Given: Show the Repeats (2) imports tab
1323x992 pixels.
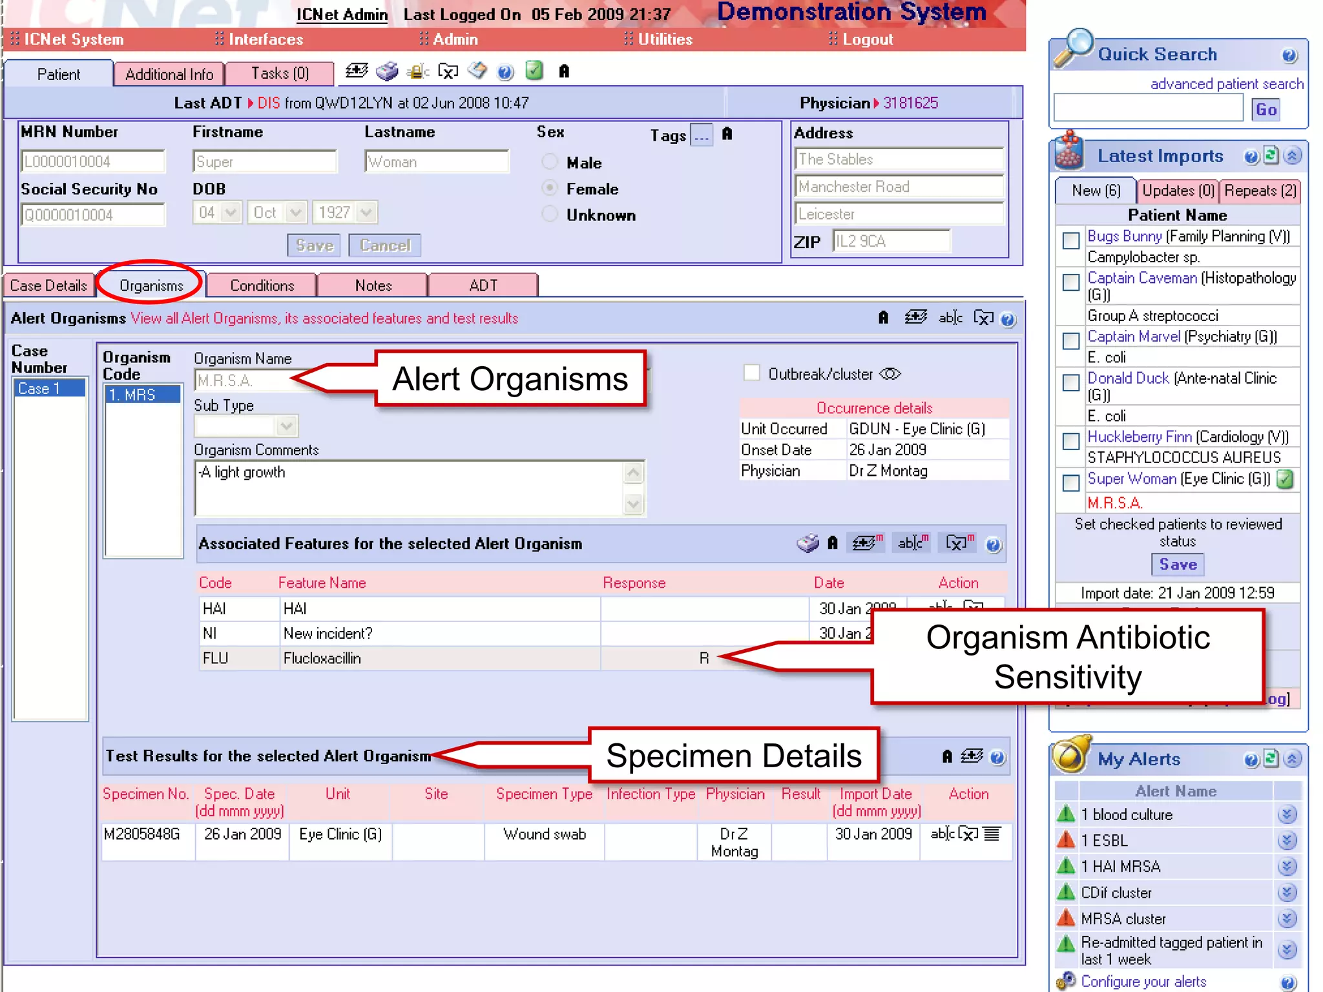Looking at the screenshot, I should pyautogui.click(x=1260, y=191).
